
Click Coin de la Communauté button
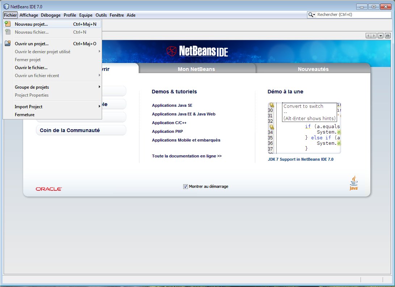[x=81, y=130]
